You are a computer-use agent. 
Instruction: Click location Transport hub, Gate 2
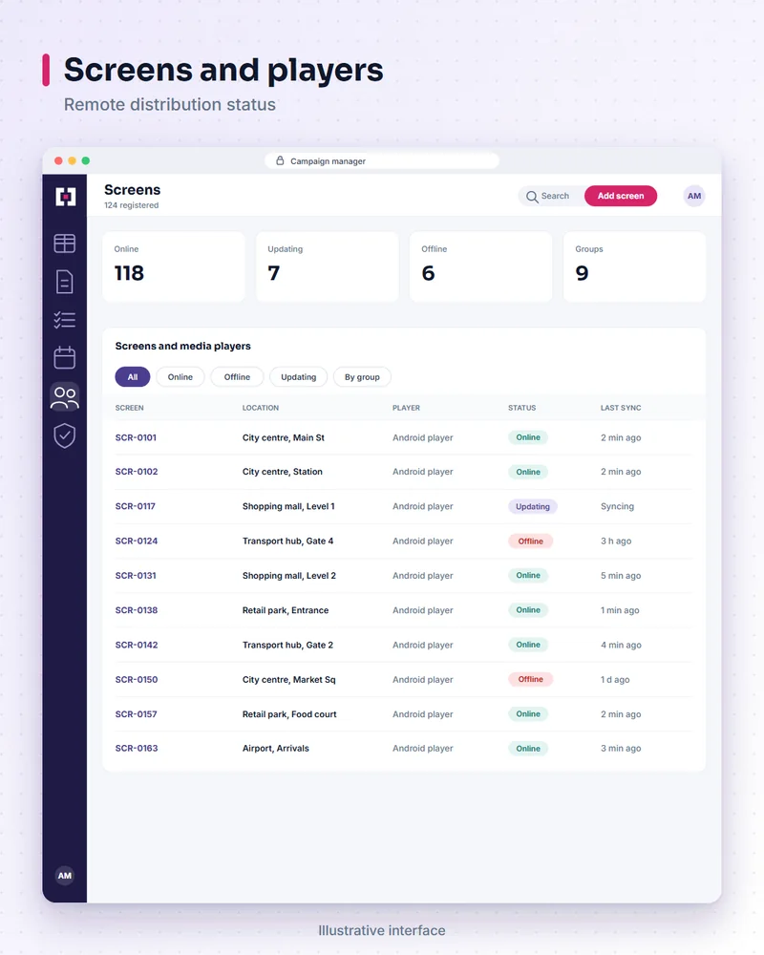tap(288, 645)
